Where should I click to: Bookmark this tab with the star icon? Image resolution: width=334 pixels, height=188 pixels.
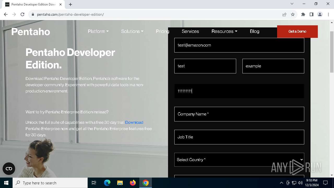coord(293,14)
